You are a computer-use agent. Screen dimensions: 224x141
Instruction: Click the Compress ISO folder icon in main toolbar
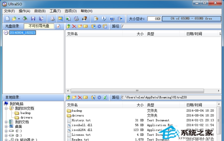[60, 19]
